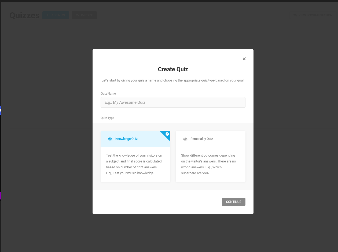Click the Quizzes page heading

pos(24,15)
